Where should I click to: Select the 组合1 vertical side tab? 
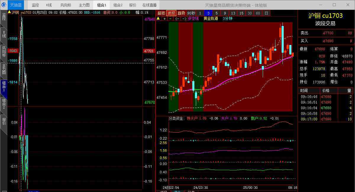point(4,86)
